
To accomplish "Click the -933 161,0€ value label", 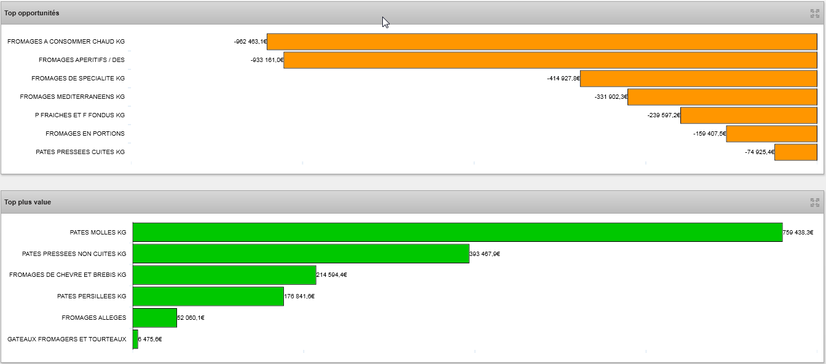I will tap(267, 60).
